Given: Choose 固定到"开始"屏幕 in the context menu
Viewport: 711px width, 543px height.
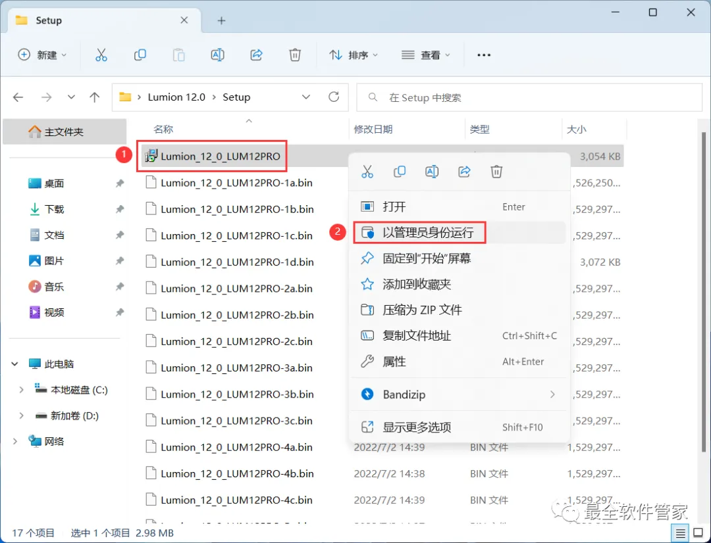Looking at the screenshot, I should point(459,258).
